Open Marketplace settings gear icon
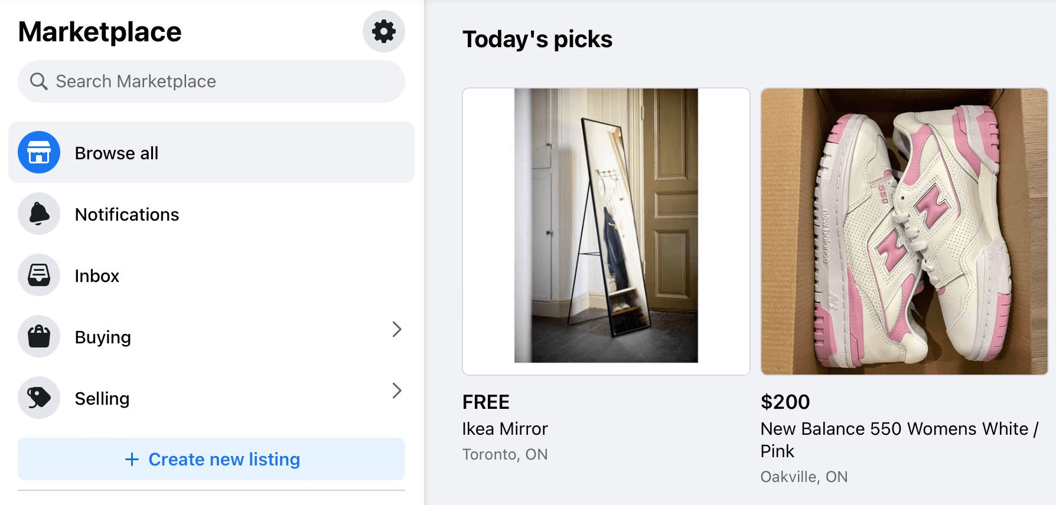This screenshot has height=505, width=1056. coord(384,31)
